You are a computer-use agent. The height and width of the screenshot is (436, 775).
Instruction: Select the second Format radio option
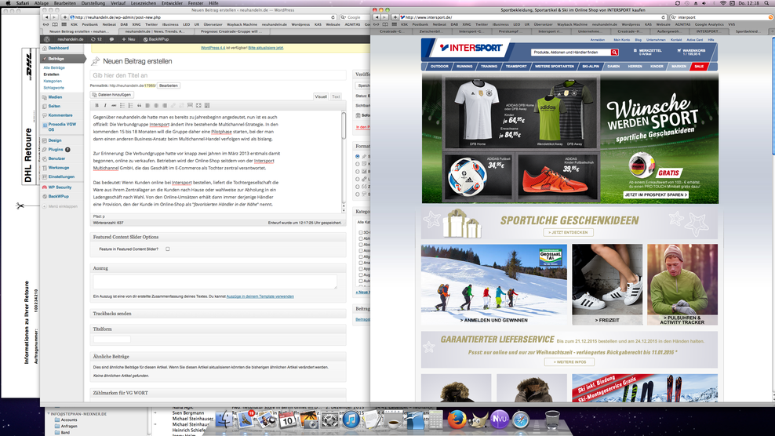tap(358, 164)
